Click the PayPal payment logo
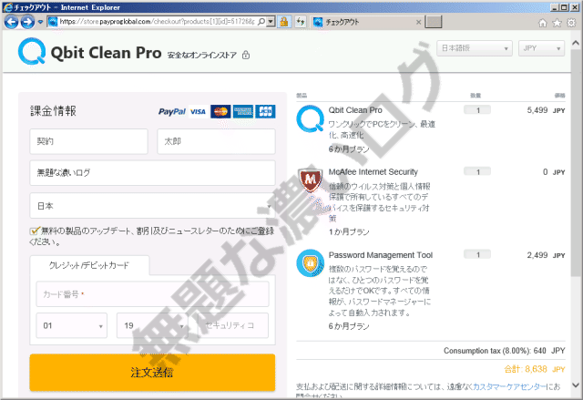583x400 pixels. (172, 111)
